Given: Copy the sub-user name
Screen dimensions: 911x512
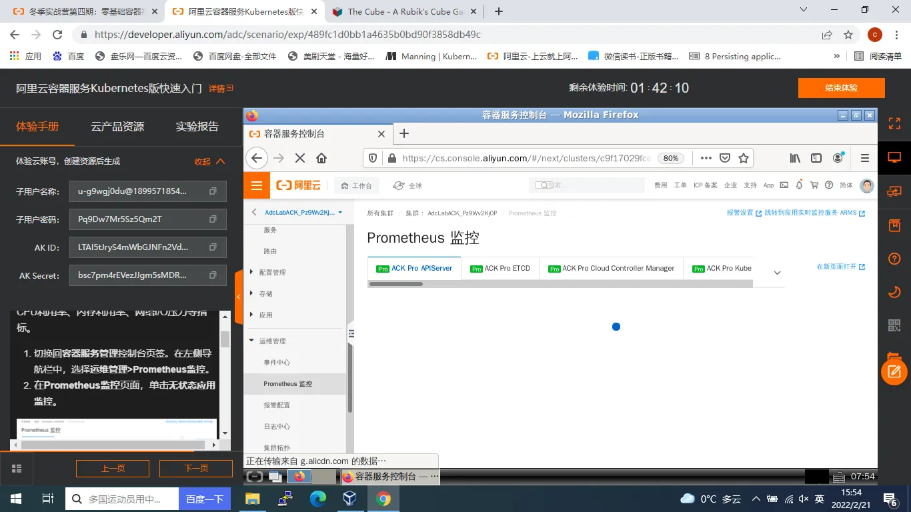Looking at the screenshot, I should [x=213, y=191].
